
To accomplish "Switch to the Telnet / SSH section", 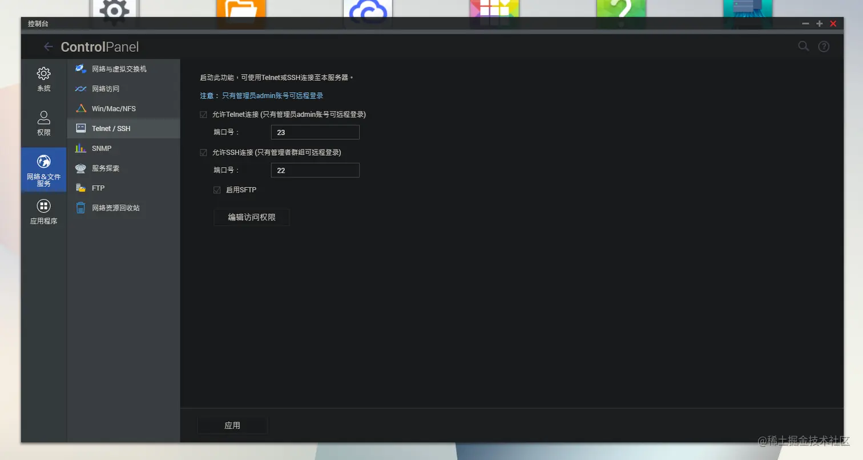I will point(111,128).
